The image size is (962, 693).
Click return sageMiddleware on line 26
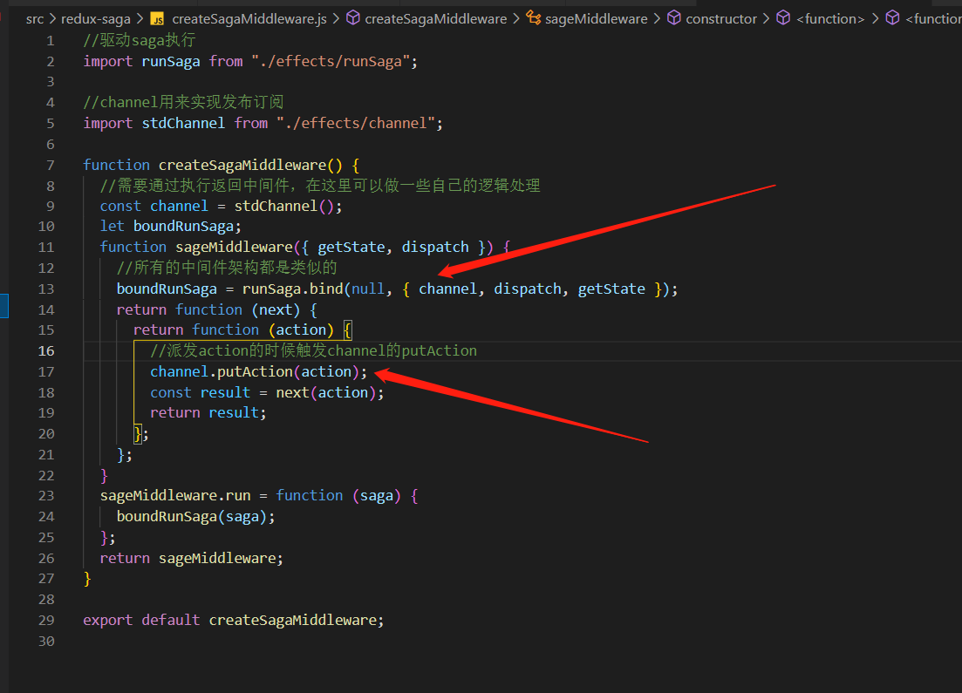pos(191,558)
